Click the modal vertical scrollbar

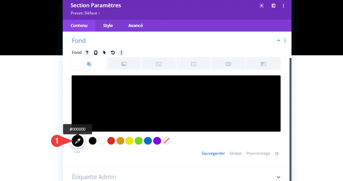pyautogui.click(x=290, y=119)
